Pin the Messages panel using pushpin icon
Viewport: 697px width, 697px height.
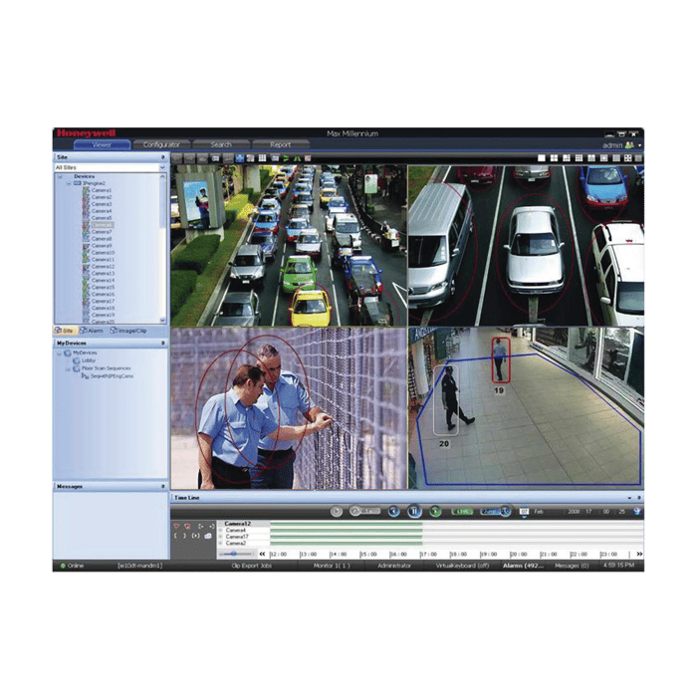[162, 487]
